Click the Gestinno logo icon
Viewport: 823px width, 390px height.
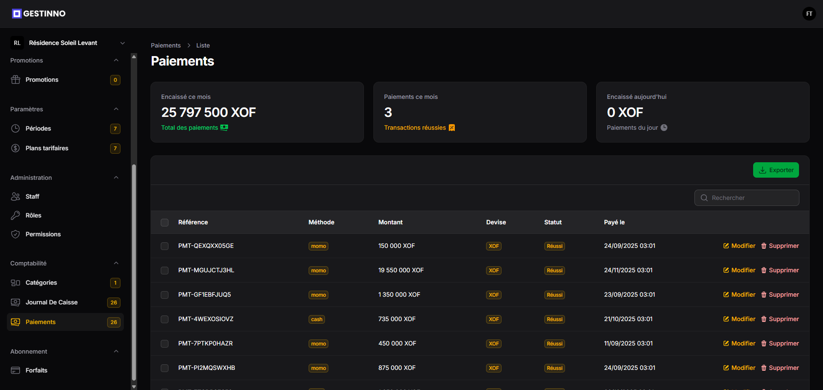17,14
